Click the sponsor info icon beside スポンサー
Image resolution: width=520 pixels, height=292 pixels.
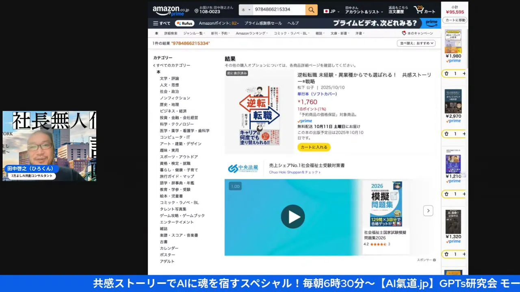[434, 260]
